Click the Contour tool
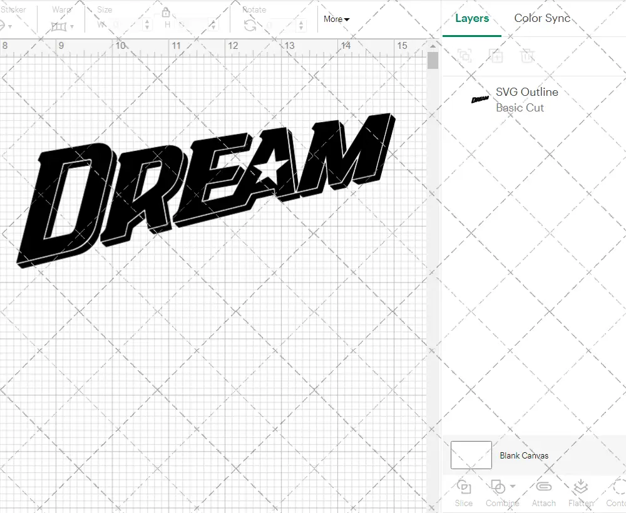The height and width of the screenshot is (513, 626). (x=617, y=493)
